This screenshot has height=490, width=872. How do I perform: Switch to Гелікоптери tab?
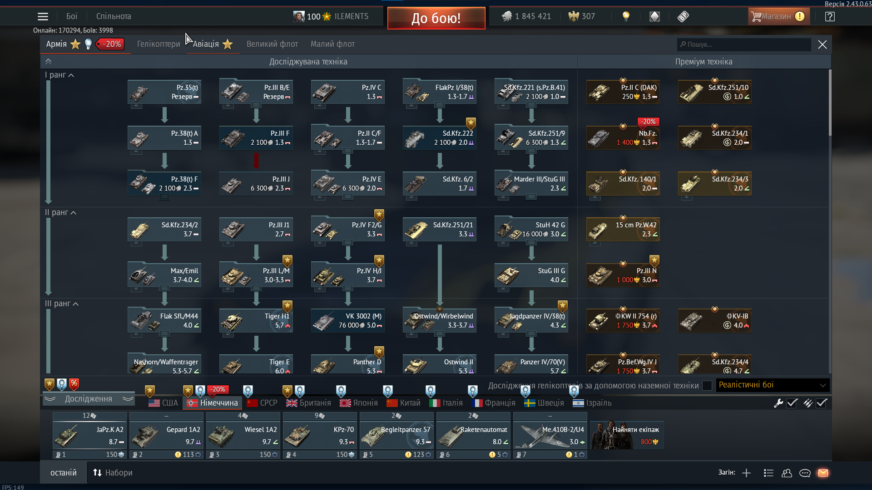159,44
